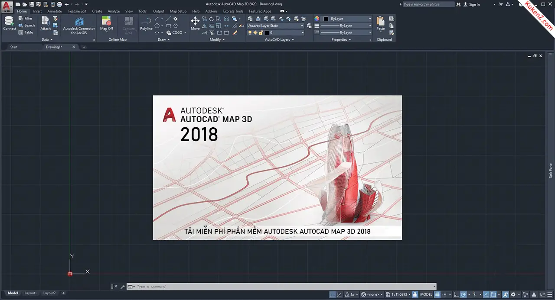The image size is (555, 300).
Task: Click the Undo arrow
Action: pos(67,4)
